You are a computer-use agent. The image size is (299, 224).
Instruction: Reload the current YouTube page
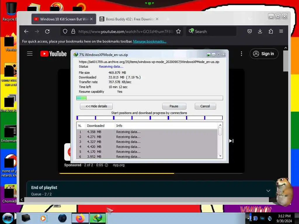47,32
